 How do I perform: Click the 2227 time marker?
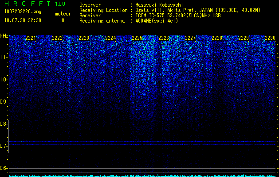pos(190,38)
